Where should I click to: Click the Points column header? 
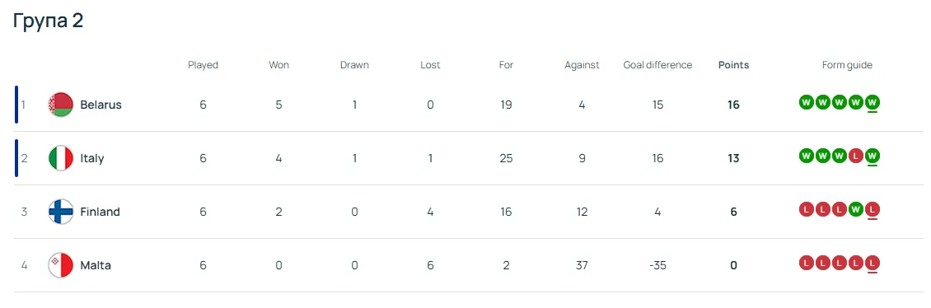[x=734, y=65]
